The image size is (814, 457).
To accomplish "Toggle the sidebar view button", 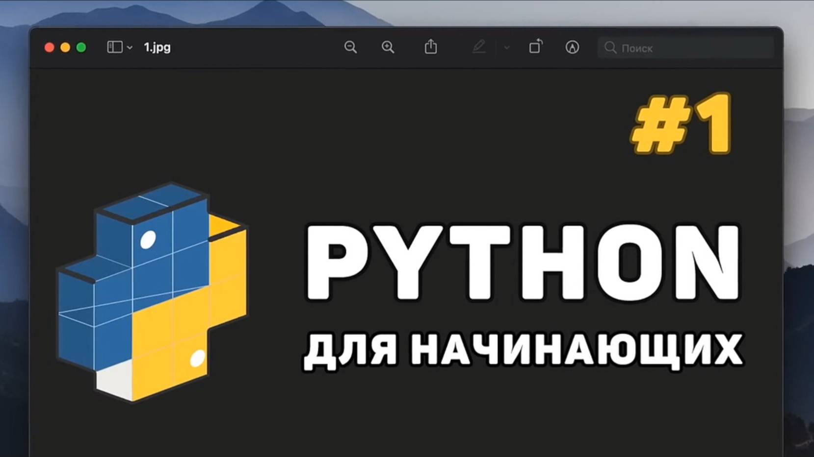I will [x=115, y=47].
